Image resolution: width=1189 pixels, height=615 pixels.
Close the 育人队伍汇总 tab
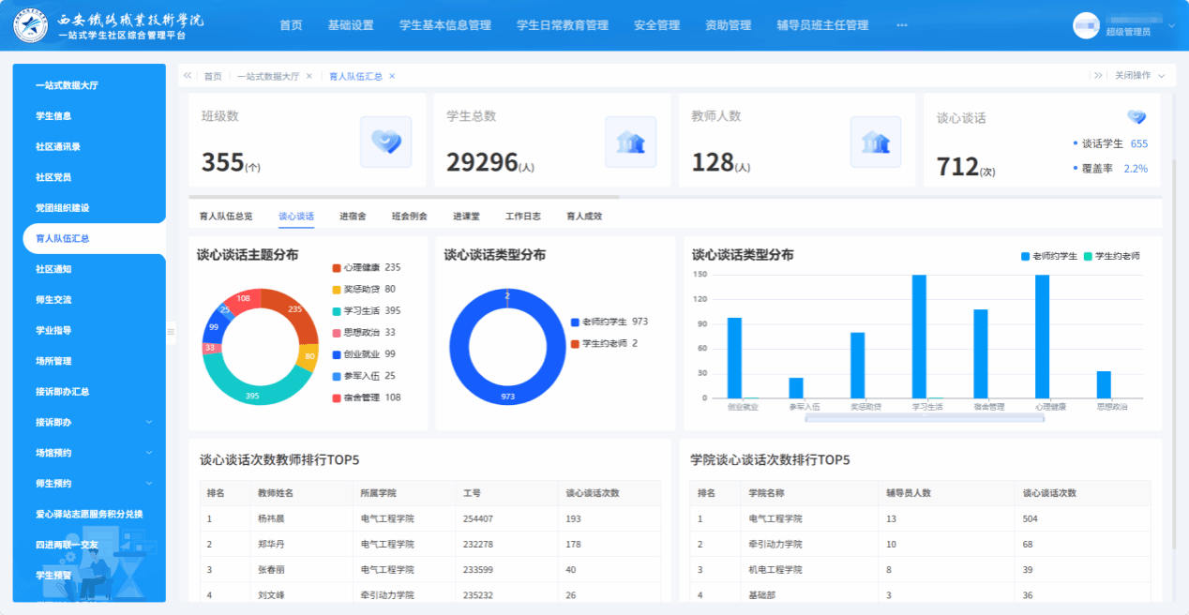392,77
